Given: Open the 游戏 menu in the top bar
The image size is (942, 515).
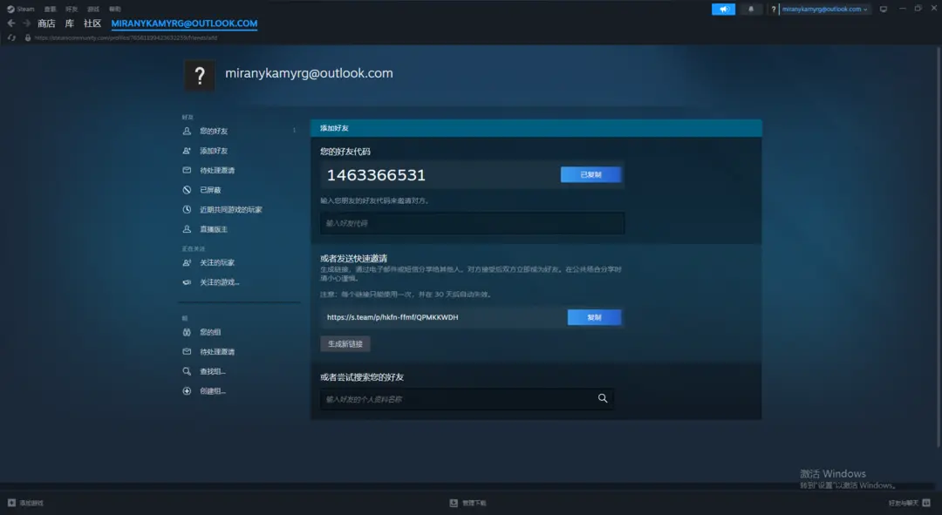Looking at the screenshot, I should pos(93,9).
